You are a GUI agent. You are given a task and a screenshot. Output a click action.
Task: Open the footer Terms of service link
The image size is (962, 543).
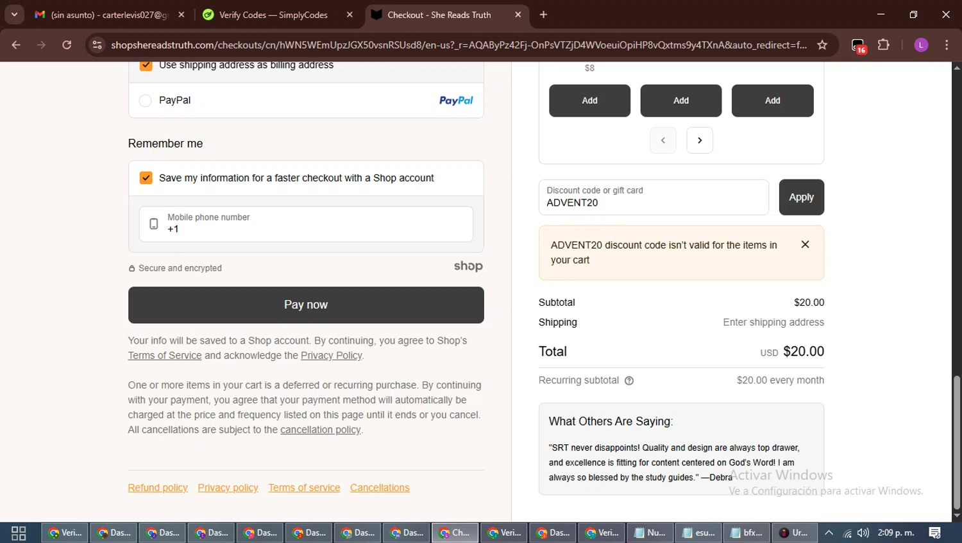pyautogui.click(x=304, y=488)
